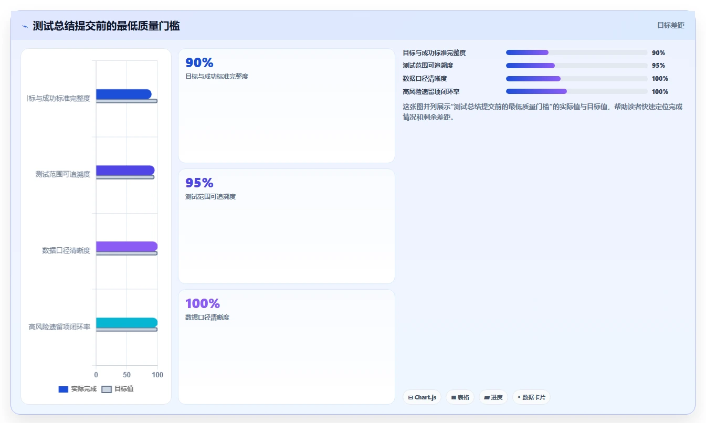Click the x-axis tick value 50
706x423 pixels.
pos(127,375)
